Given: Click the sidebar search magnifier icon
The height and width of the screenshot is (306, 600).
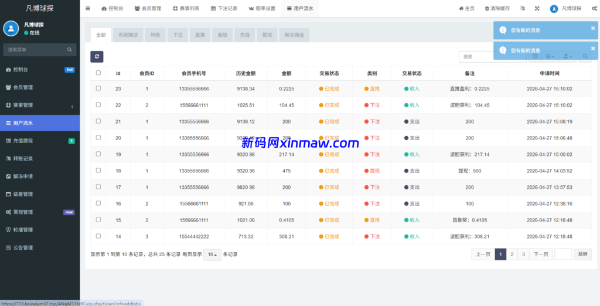Looking at the screenshot, I should (x=69, y=50).
